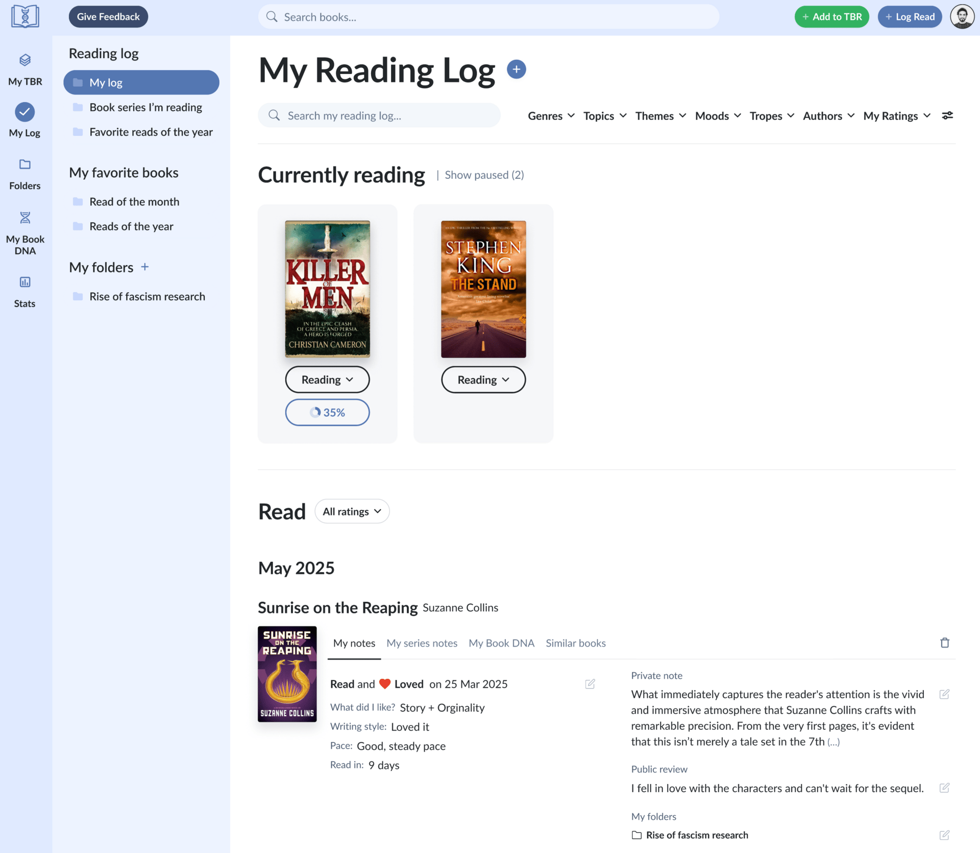This screenshot has width=980, height=853.
Task: Expand the My Ratings filter
Action: coord(897,116)
